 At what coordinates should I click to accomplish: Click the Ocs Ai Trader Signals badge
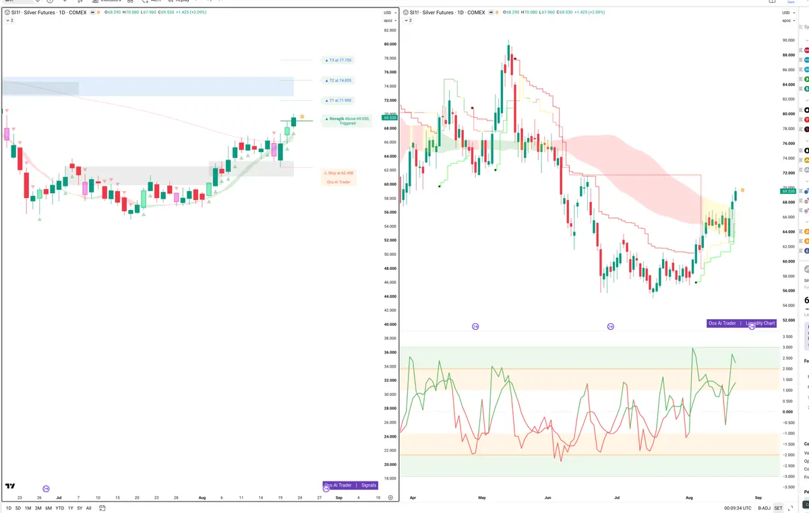click(x=351, y=485)
